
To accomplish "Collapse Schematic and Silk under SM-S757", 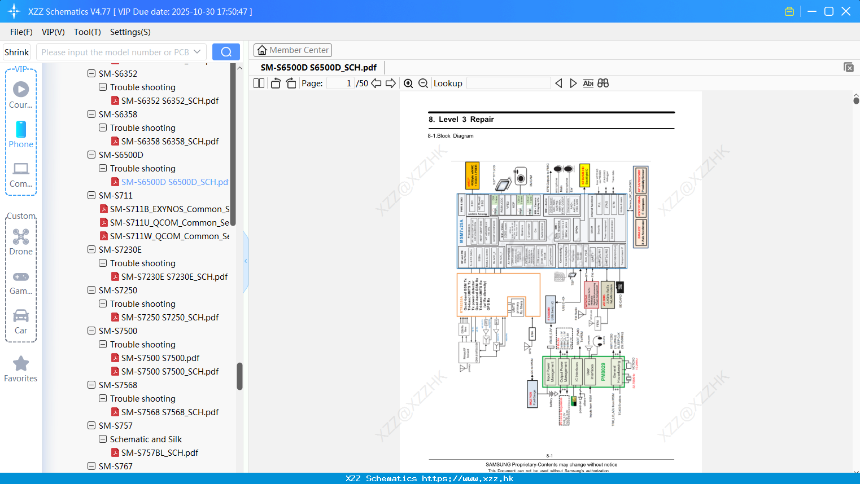I will (x=103, y=439).
